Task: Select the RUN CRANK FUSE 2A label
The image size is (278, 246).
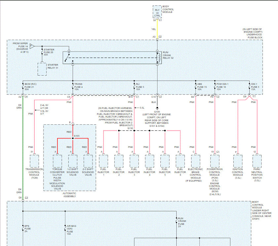Action: [x=182, y=223]
